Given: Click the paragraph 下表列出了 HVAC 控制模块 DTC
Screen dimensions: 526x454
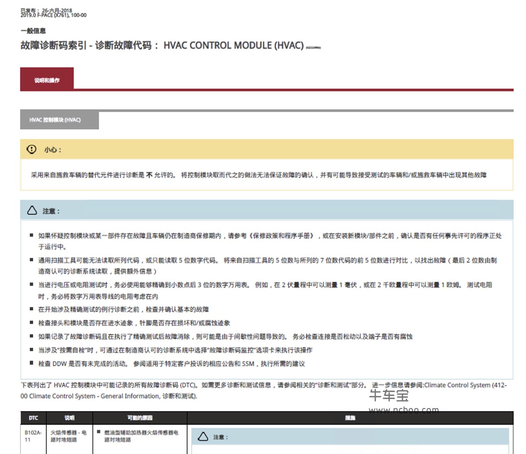Looking at the screenshot, I should [x=264, y=391].
